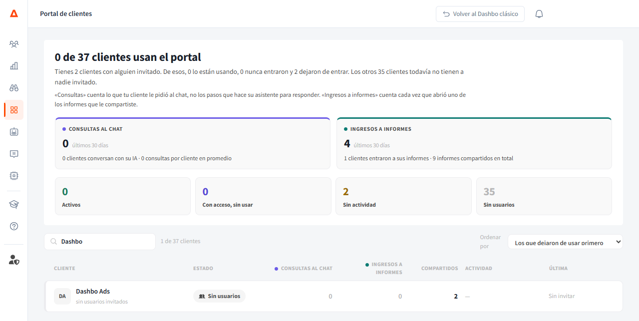The image size is (639, 321).
Task: Select the Con acceso, sin usar card
Action: (x=263, y=196)
